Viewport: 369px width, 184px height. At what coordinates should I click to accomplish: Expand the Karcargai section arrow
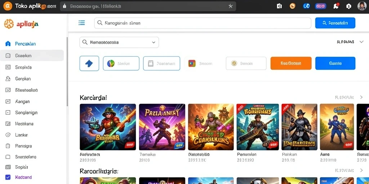pyautogui.click(x=361, y=97)
